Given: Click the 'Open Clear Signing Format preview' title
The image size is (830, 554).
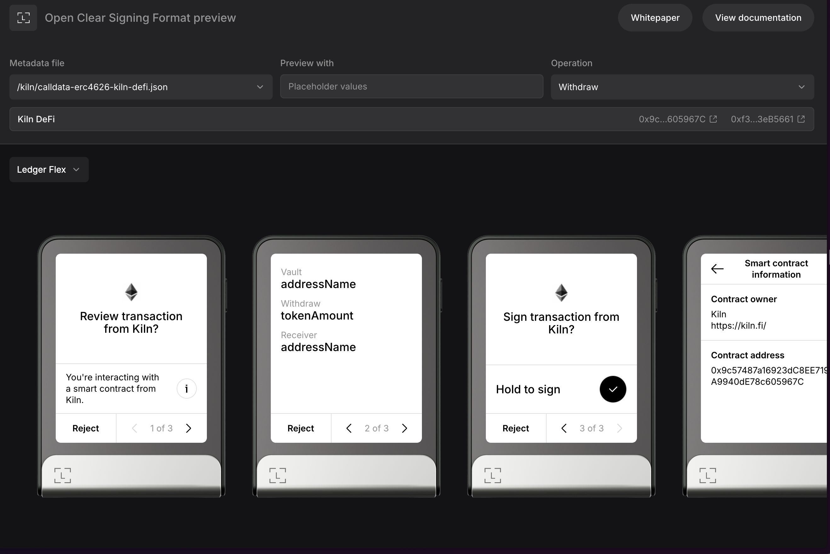Looking at the screenshot, I should [x=140, y=18].
